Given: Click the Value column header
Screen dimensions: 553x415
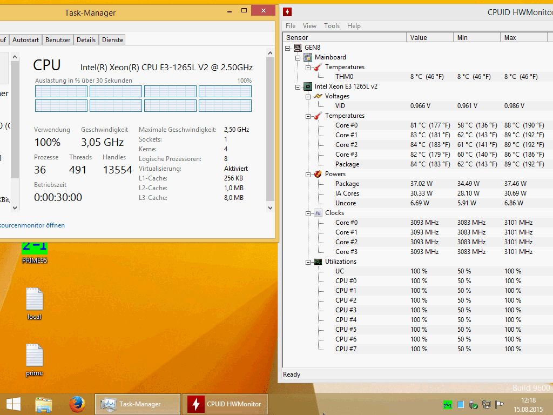Looking at the screenshot, I should tap(430, 37).
